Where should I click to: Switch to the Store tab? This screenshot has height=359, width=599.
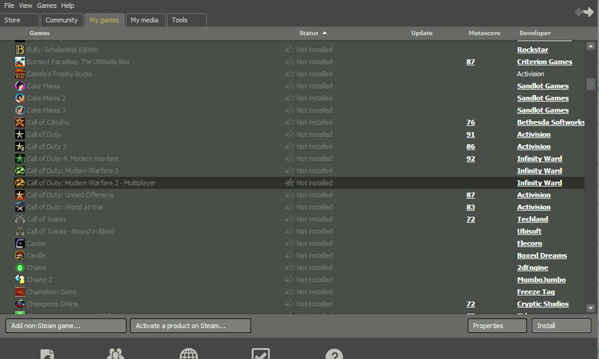point(19,20)
